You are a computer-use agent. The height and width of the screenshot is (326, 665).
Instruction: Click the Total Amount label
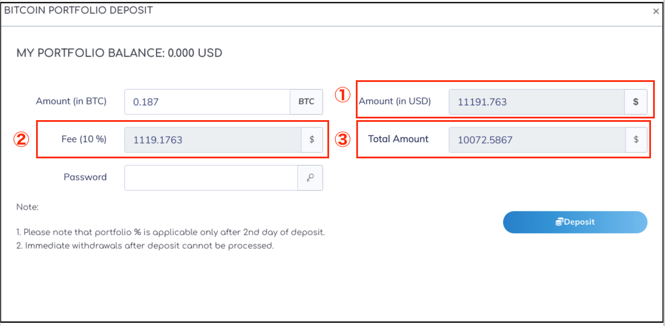coord(398,139)
